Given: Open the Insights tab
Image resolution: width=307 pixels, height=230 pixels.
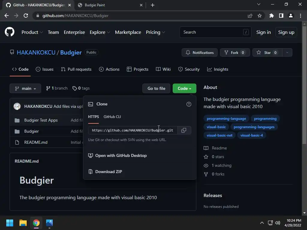Looking at the screenshot, I should click(218, 69).
